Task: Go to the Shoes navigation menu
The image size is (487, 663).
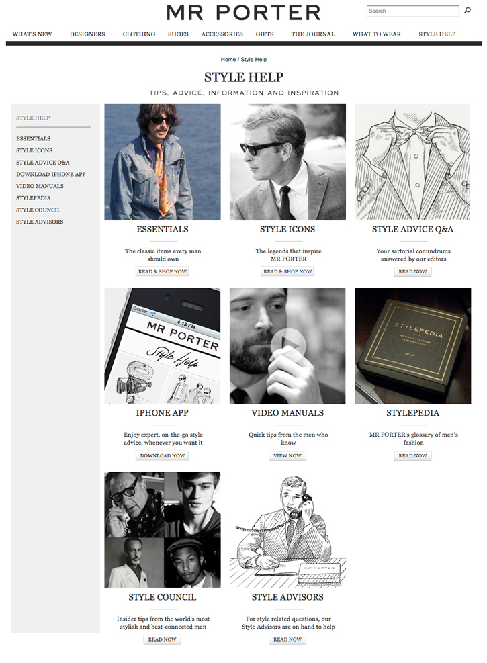Action: point(178,34)
